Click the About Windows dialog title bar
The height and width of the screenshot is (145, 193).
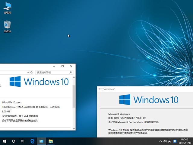point(145,89)
